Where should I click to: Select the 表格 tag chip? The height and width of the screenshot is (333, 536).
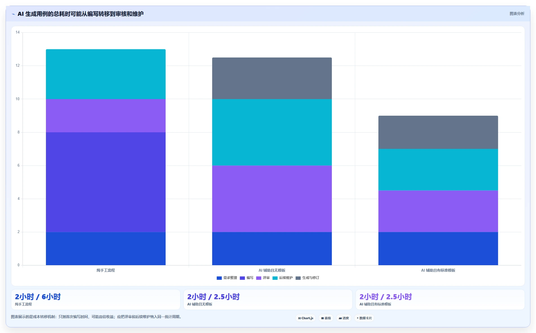[326, 318]
